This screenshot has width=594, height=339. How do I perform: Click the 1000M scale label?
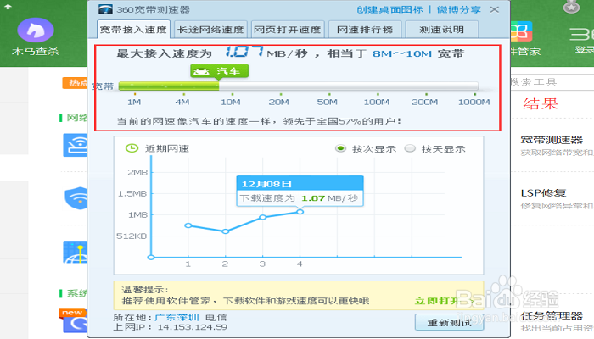click(474, 102)
